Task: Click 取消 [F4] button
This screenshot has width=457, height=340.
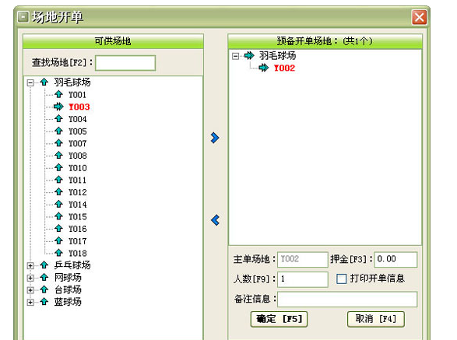Action: [376, 319]
